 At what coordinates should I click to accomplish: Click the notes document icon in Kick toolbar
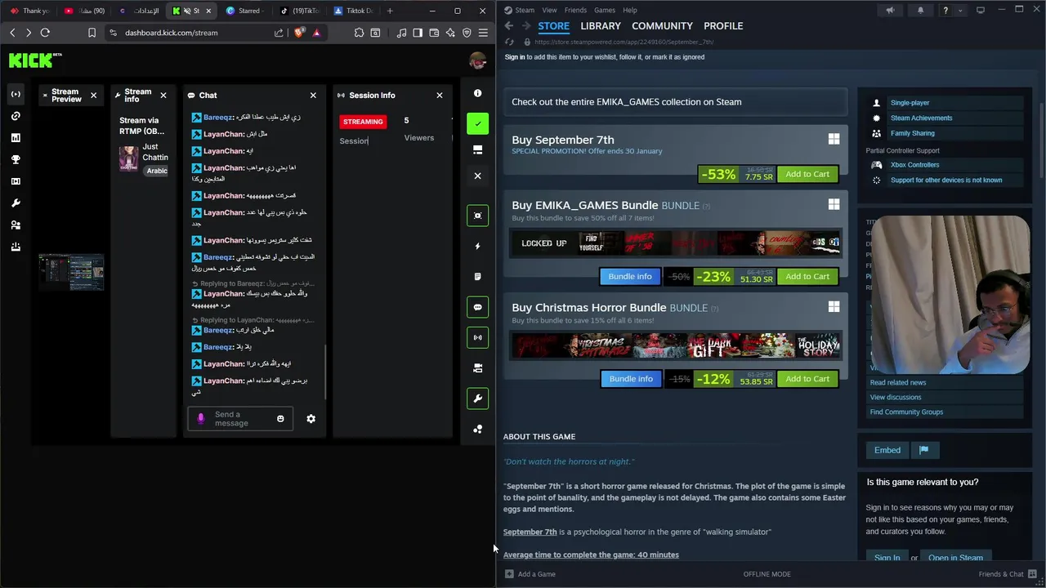pyautogui.click(x=478, y=277)
